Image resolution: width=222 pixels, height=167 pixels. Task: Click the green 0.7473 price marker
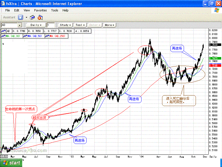(215, 58)
